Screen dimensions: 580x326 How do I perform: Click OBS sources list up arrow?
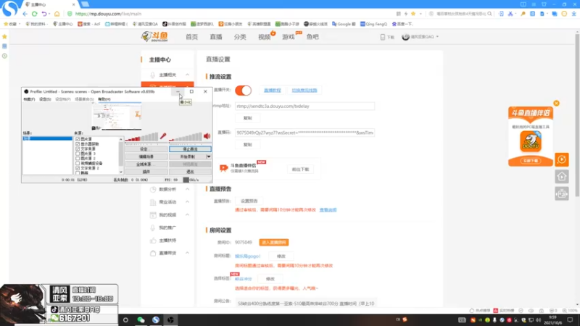coord(120,139)
